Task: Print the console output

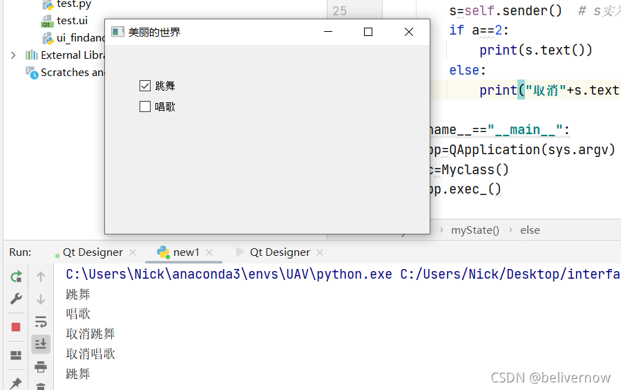Action: click(41, 366)
